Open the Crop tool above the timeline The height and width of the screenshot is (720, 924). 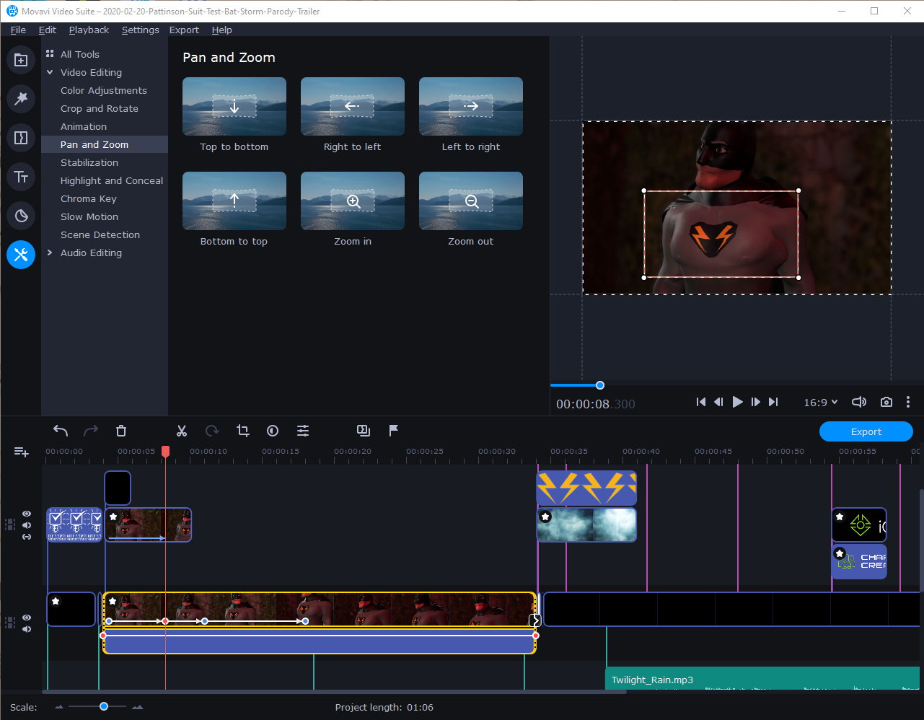(242, 431)
